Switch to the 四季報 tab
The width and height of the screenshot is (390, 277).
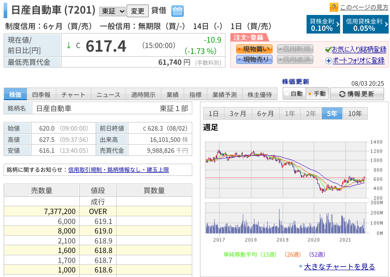(x=41, y=94)
